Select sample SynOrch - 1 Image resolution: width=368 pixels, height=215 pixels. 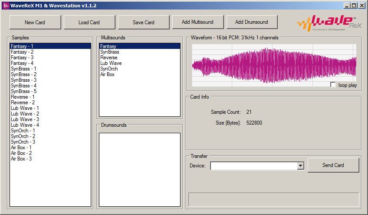point(50,130)
